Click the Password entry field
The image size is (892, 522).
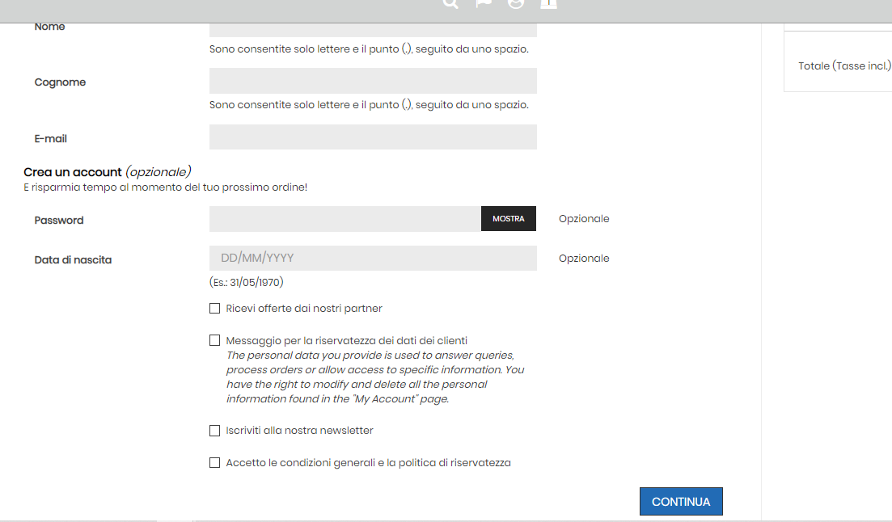[345, 219]
